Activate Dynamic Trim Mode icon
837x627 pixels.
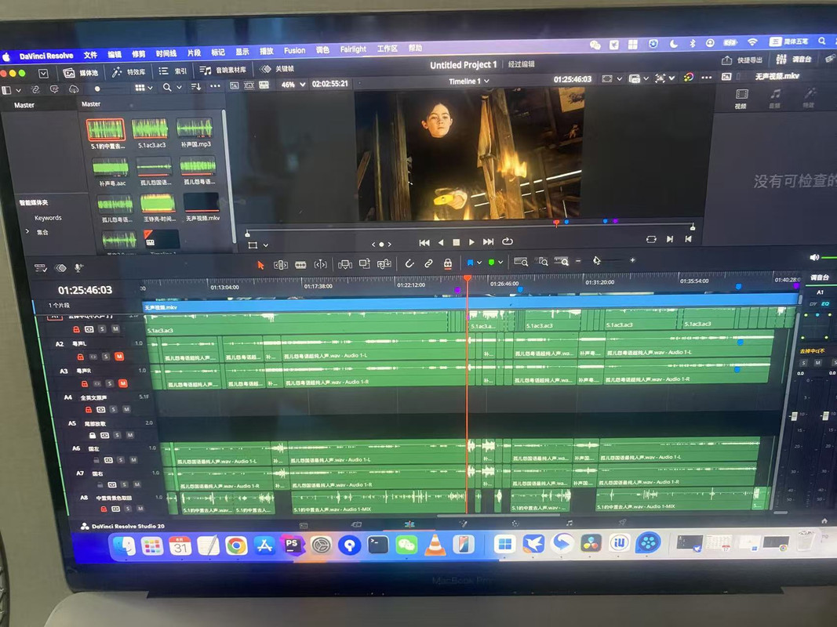320,264
